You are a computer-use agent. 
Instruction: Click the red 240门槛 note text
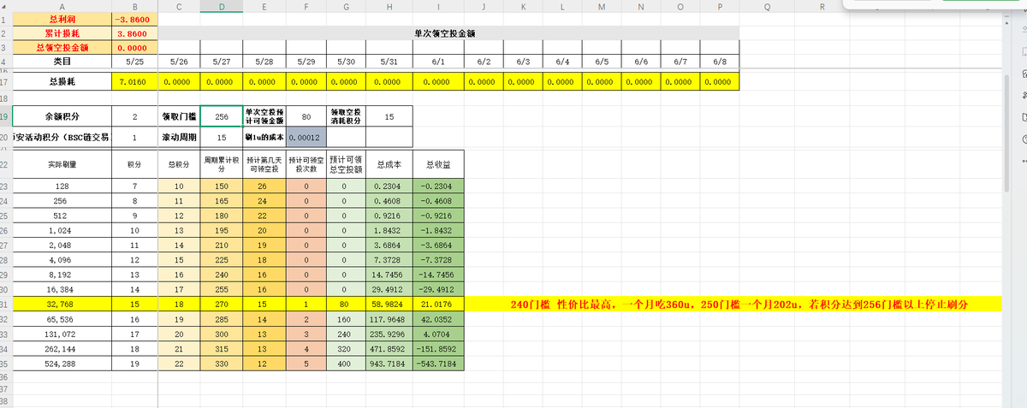[739, 304]
